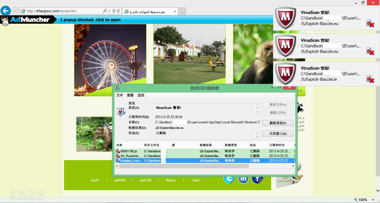Click the panda icon on the web page
The width and height of the screenshot is (380, 203).
coord(300,107)
